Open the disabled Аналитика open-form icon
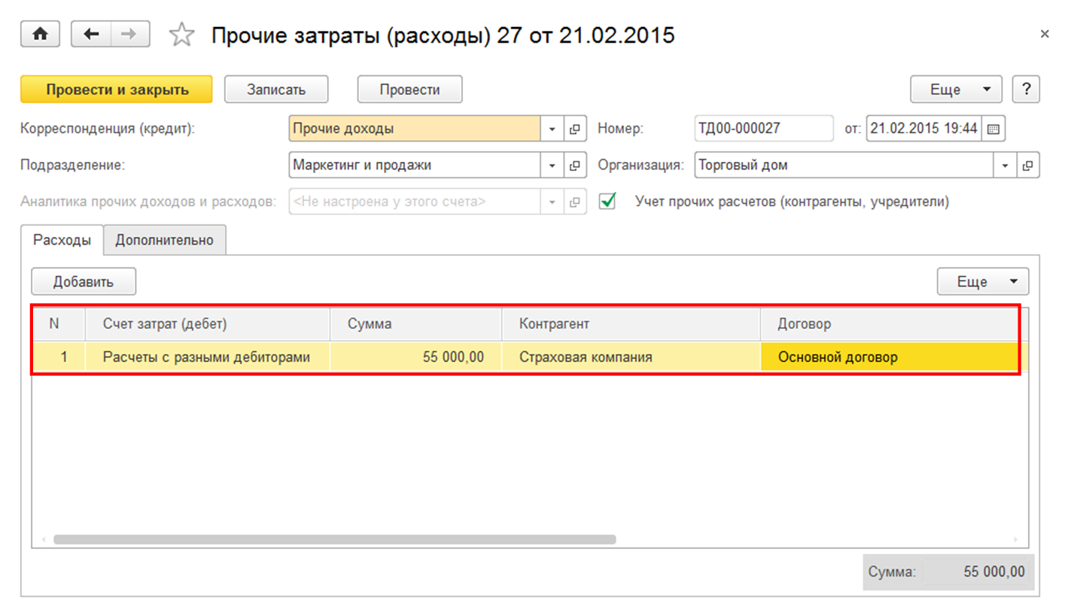 pos(575,202)
